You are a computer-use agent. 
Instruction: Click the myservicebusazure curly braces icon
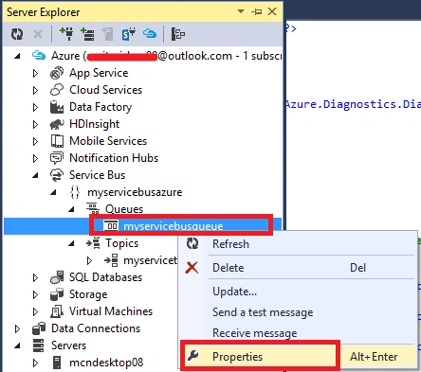tap(75, 192)
